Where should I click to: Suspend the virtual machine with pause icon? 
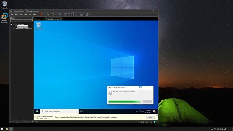[x=40, y=15]
